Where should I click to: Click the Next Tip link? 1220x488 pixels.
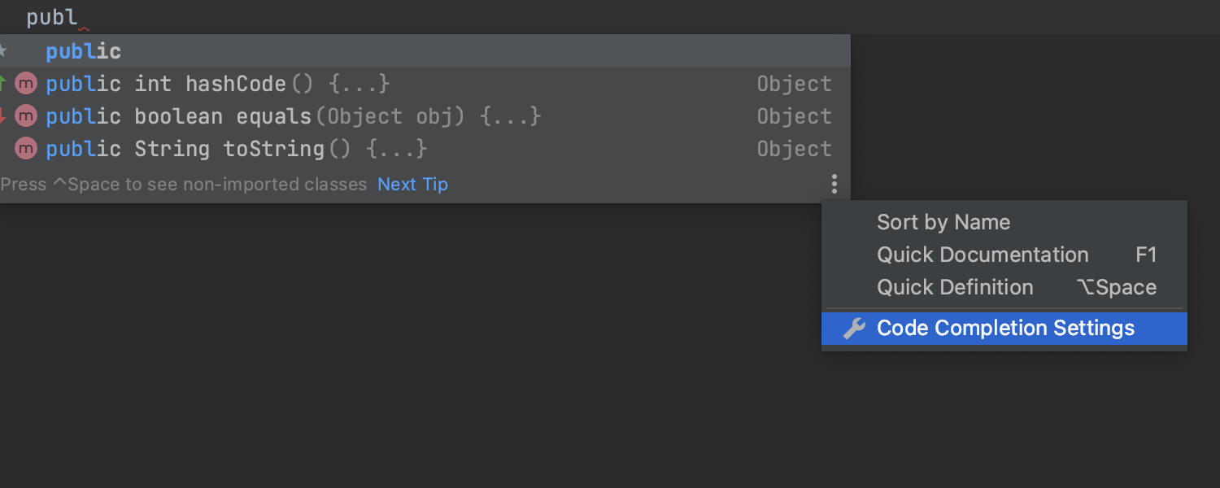pyautogui.click(x=412, y=184)
